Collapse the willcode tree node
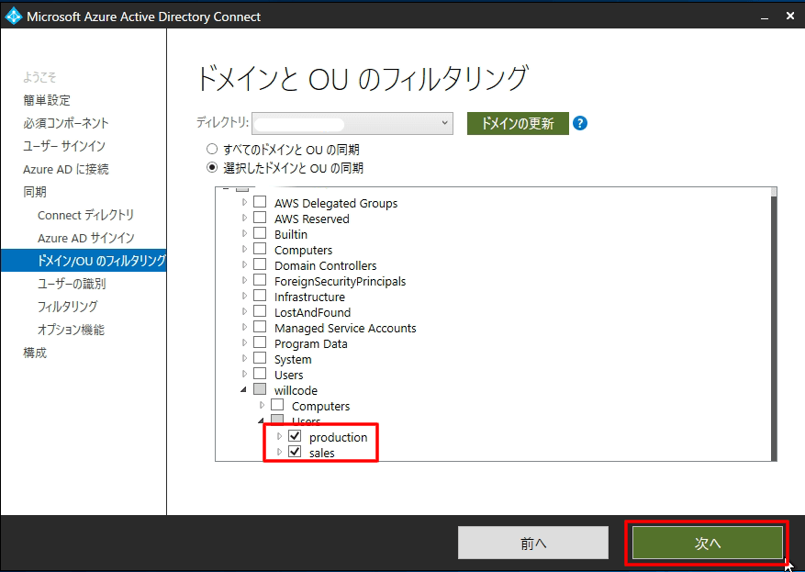 point(244,389)
